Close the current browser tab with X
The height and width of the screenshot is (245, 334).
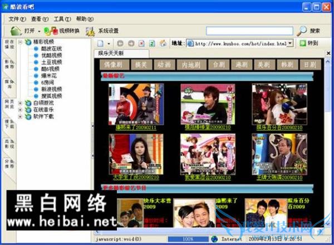point(328,53)
